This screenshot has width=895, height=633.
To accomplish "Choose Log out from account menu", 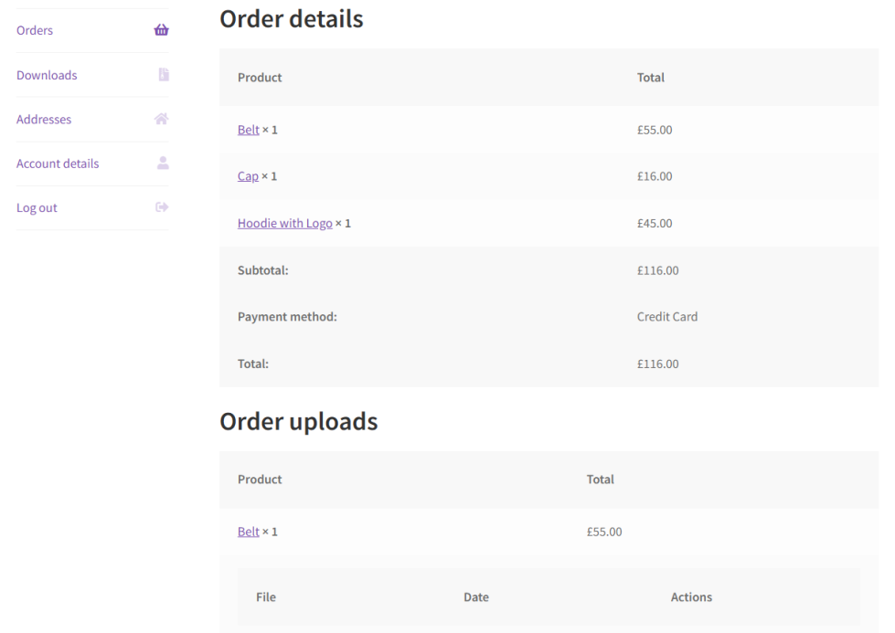I will click(x=37, y=207).
